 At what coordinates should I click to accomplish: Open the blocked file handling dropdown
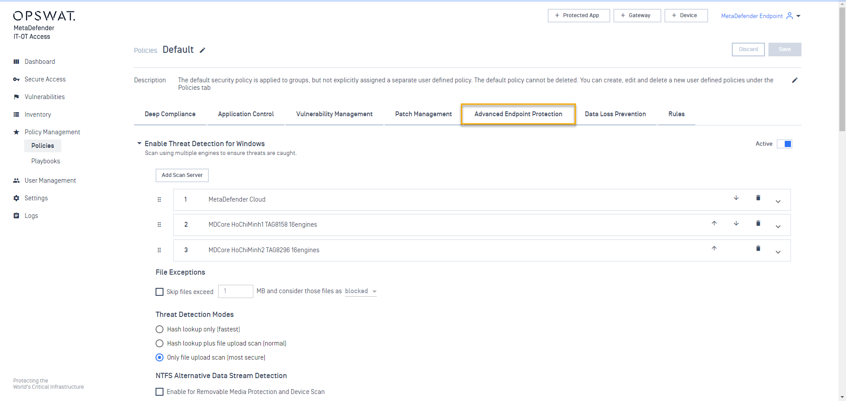click(361, 291)
